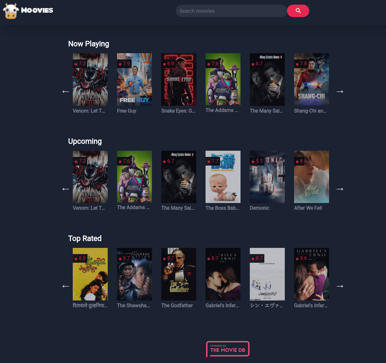Click the 'Venom: Let T...' title under Now Playing
386x363 pixels.
pyautogui.click(x=89, y=111)
